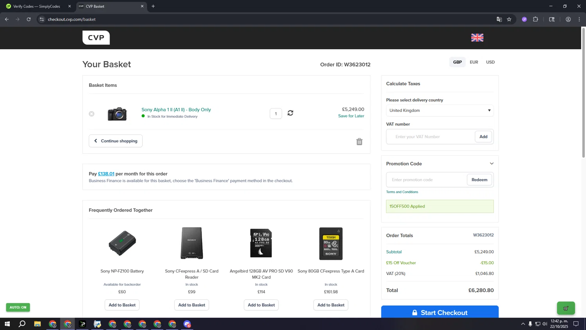Click the 15OFF500 Applied banner
This screenshot has height=330, width=586.
click(440, 206)
